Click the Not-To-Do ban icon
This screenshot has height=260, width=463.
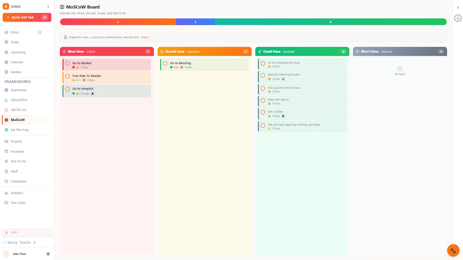[6, 161]
